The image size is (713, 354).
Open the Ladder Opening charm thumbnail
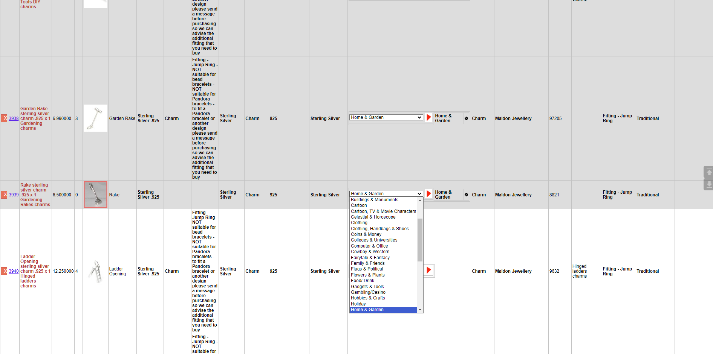(95, 271)
